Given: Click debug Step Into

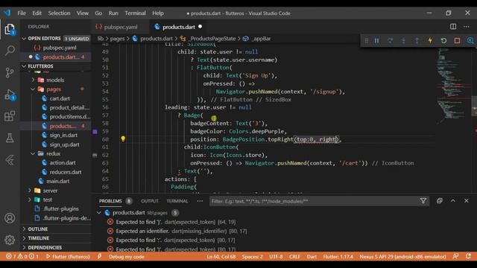Looking at the screenshot, I should [403, 40].
